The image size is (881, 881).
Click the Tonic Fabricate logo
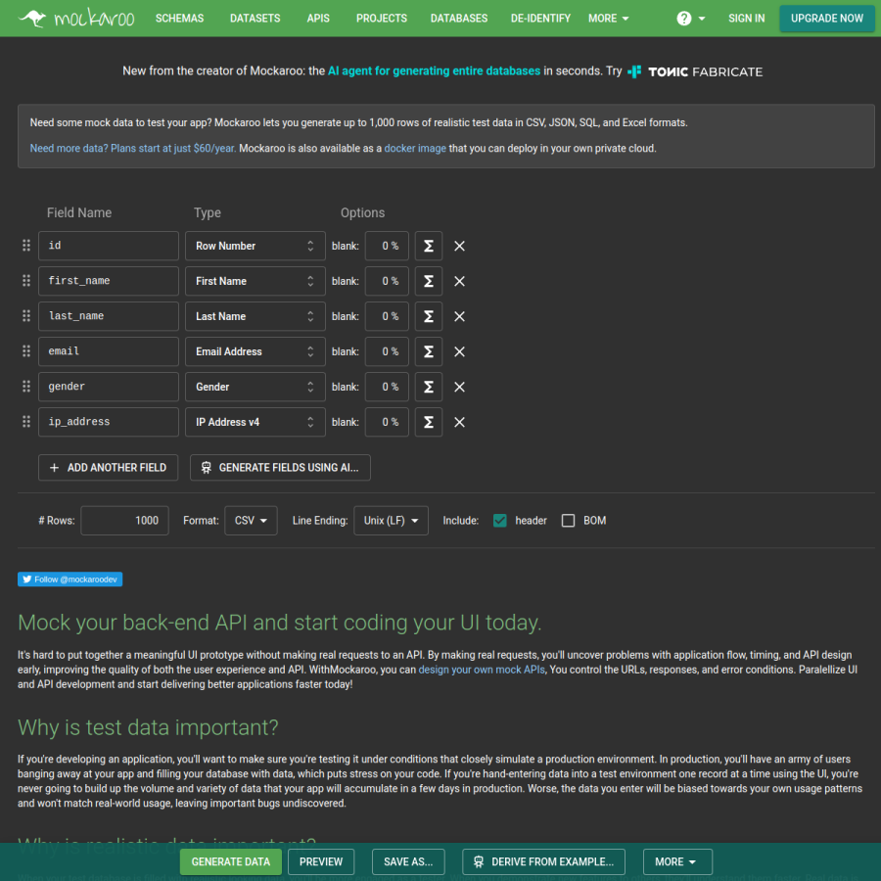pos(694,71)
